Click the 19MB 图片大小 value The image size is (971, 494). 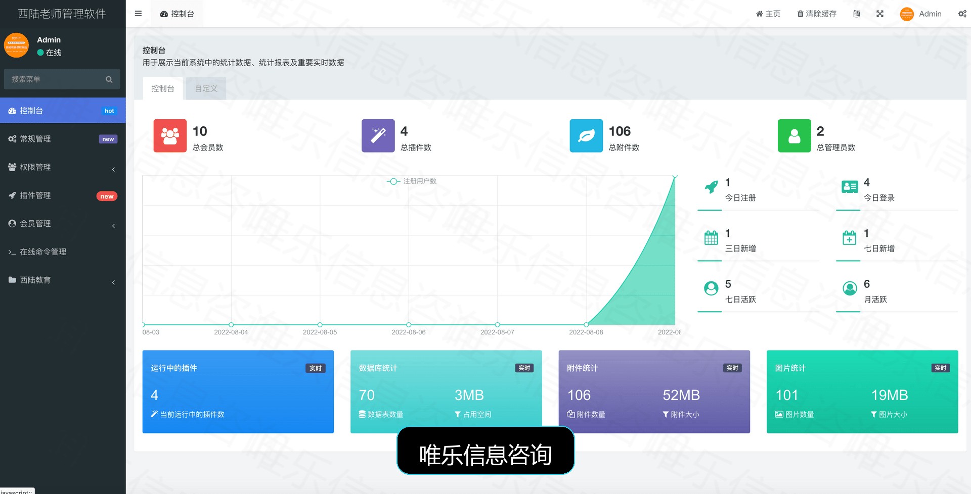click(x=890, y=395)
